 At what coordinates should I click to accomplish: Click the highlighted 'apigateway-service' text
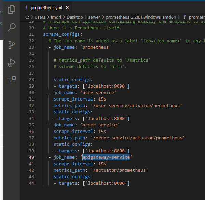pyautogui.click(x=106, y=157)
